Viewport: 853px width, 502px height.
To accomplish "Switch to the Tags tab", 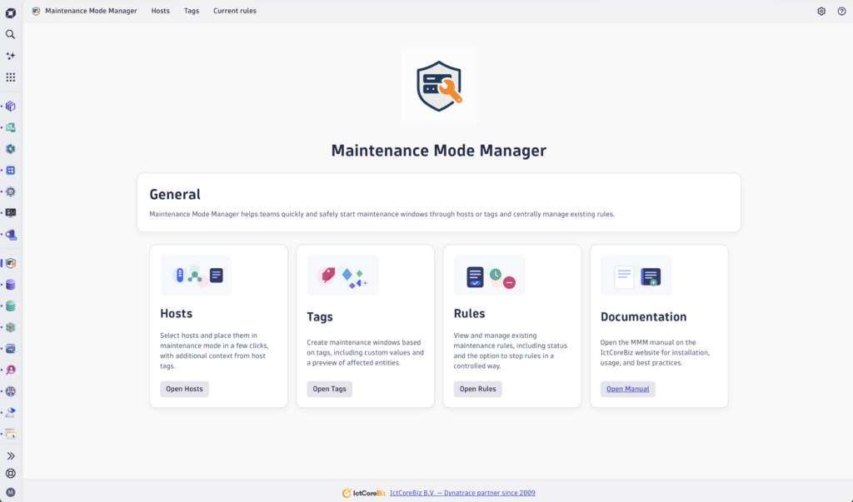I will click(x=192, y=12).
